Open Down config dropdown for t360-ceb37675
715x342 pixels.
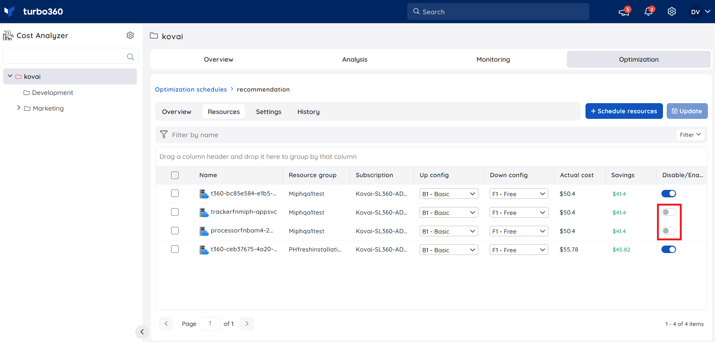pos(519,250)
